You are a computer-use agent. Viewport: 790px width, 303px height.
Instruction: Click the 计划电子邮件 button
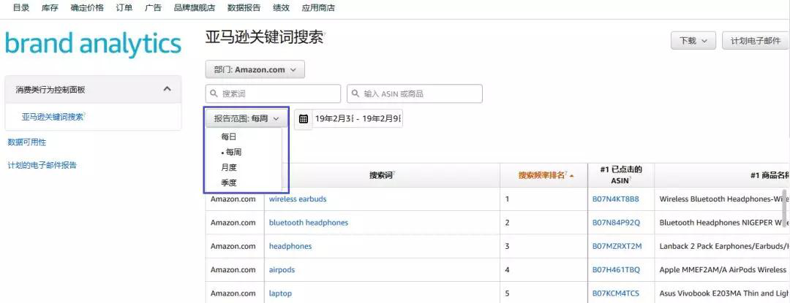(755, 41)
